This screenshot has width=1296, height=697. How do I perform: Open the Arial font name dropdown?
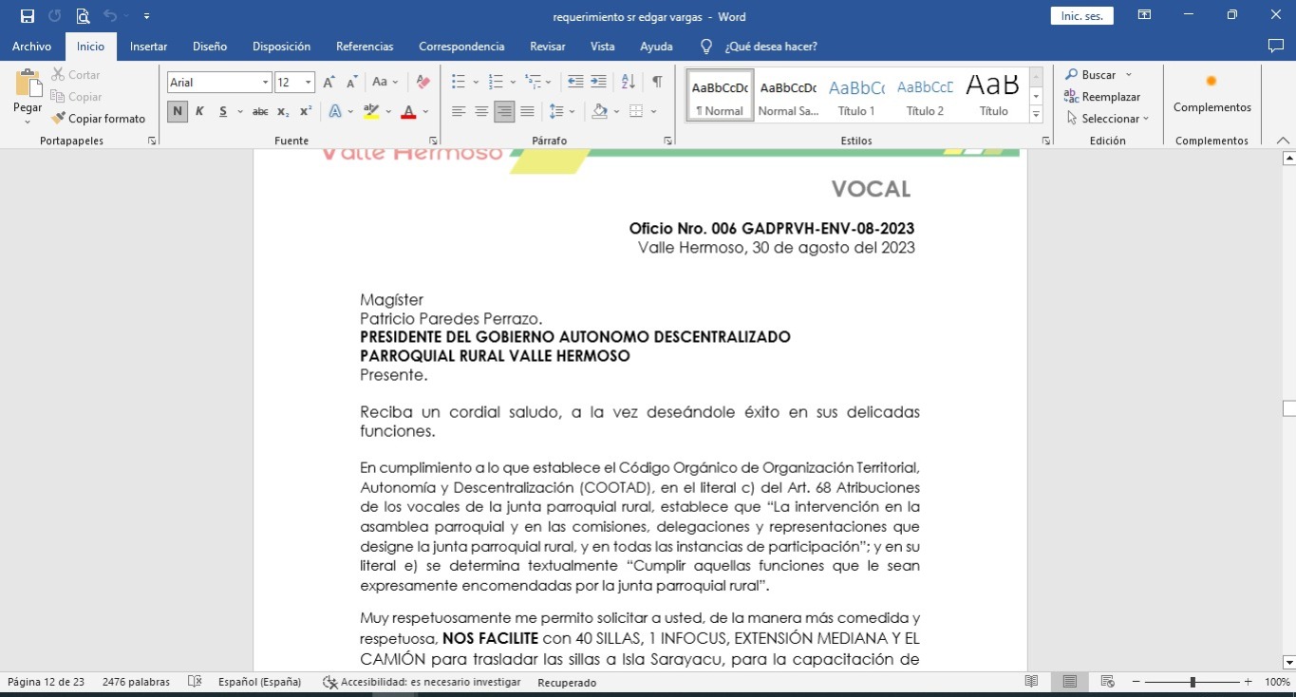pos(266,83)
